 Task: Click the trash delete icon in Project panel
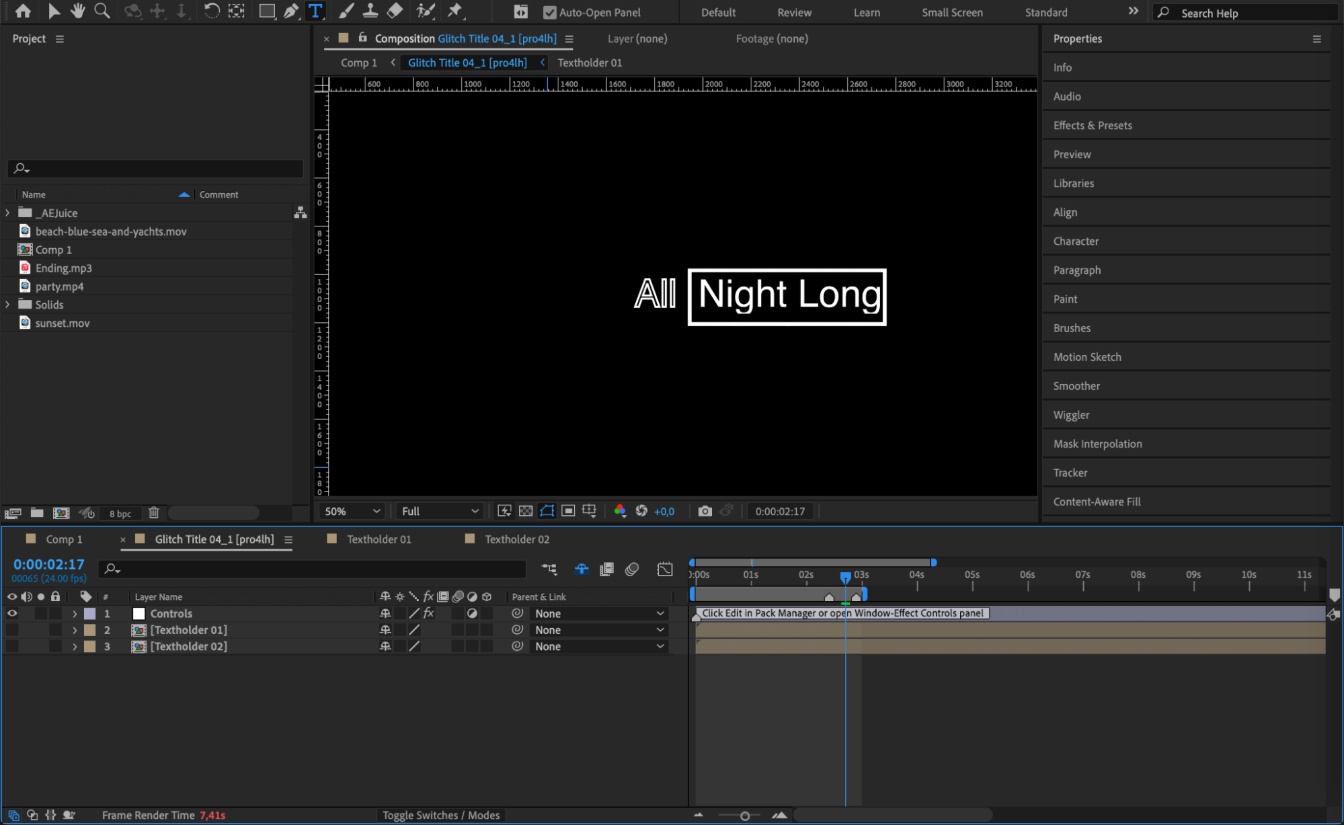[x=153, y=513]
